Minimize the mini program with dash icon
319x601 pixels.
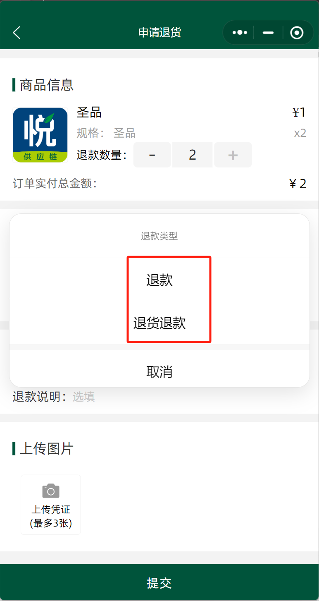click(x=268, y=33)
